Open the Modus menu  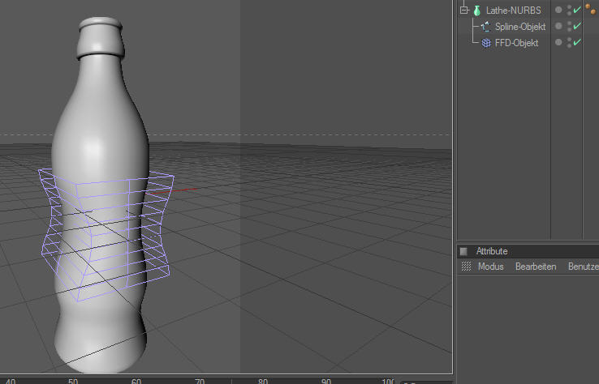coord(491,267)
